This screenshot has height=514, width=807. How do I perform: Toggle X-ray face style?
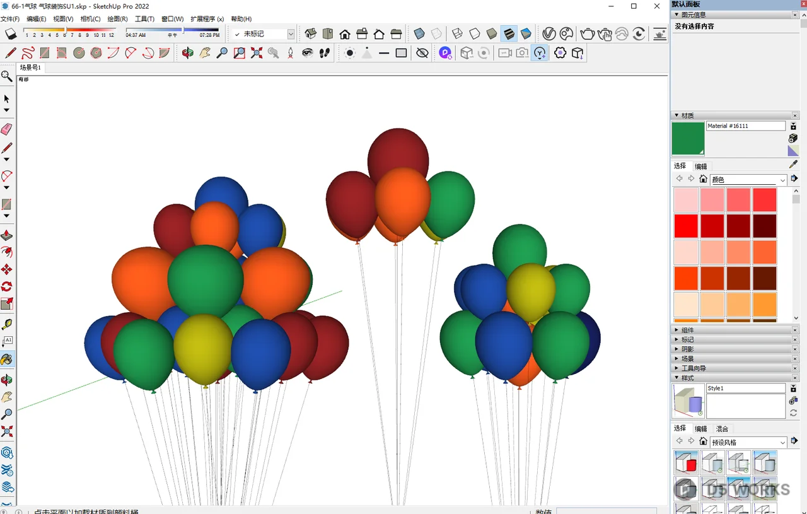click(419, 33)
